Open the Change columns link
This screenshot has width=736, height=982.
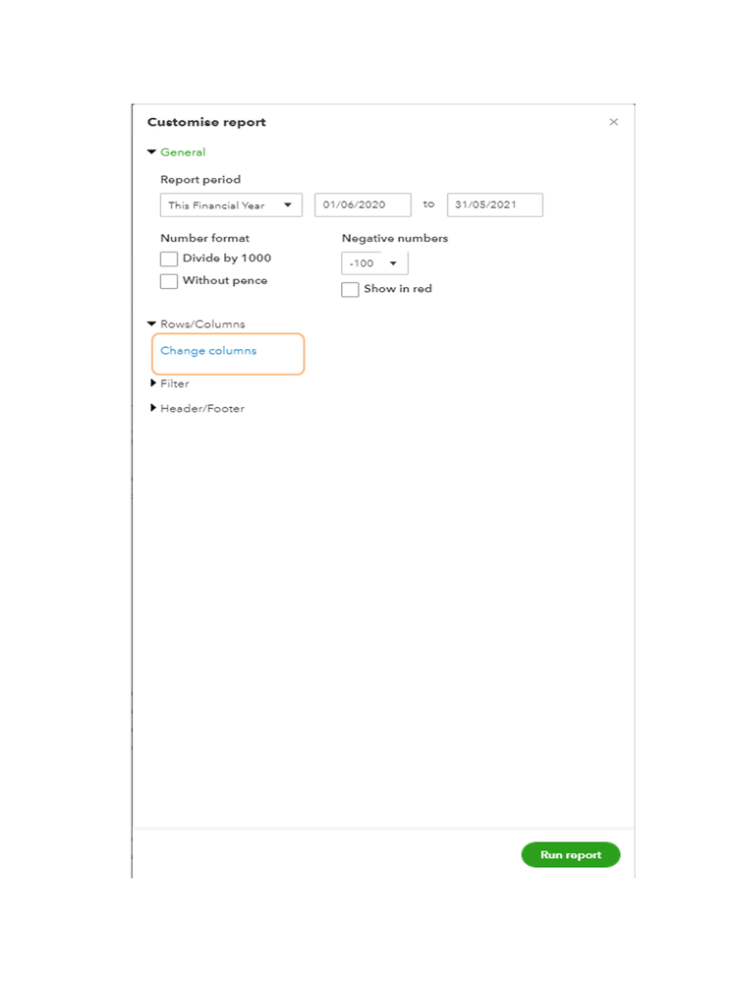point(208,351)
